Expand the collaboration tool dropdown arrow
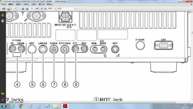This screenshot has width=193, height=109. (11, 9)
